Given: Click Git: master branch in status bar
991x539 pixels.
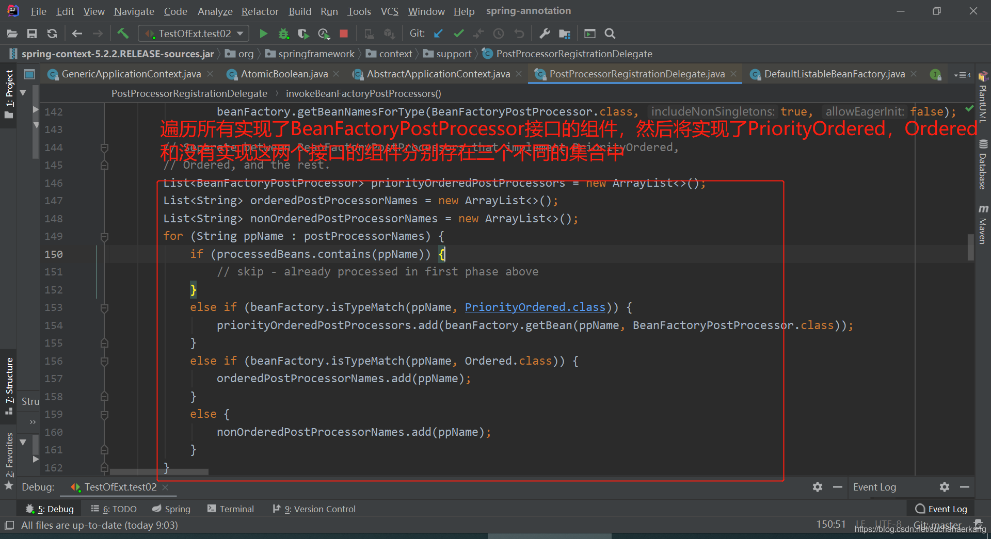Looking at the screenshot, I should 937,525.
